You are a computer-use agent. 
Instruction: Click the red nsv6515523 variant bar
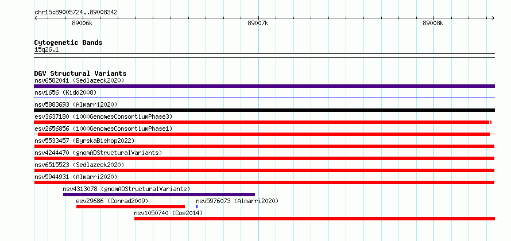(x=264, y=170)
